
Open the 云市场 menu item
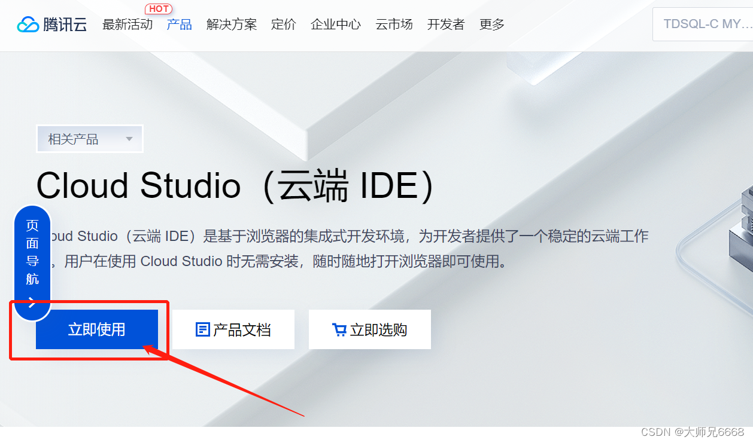coord(394,25)
